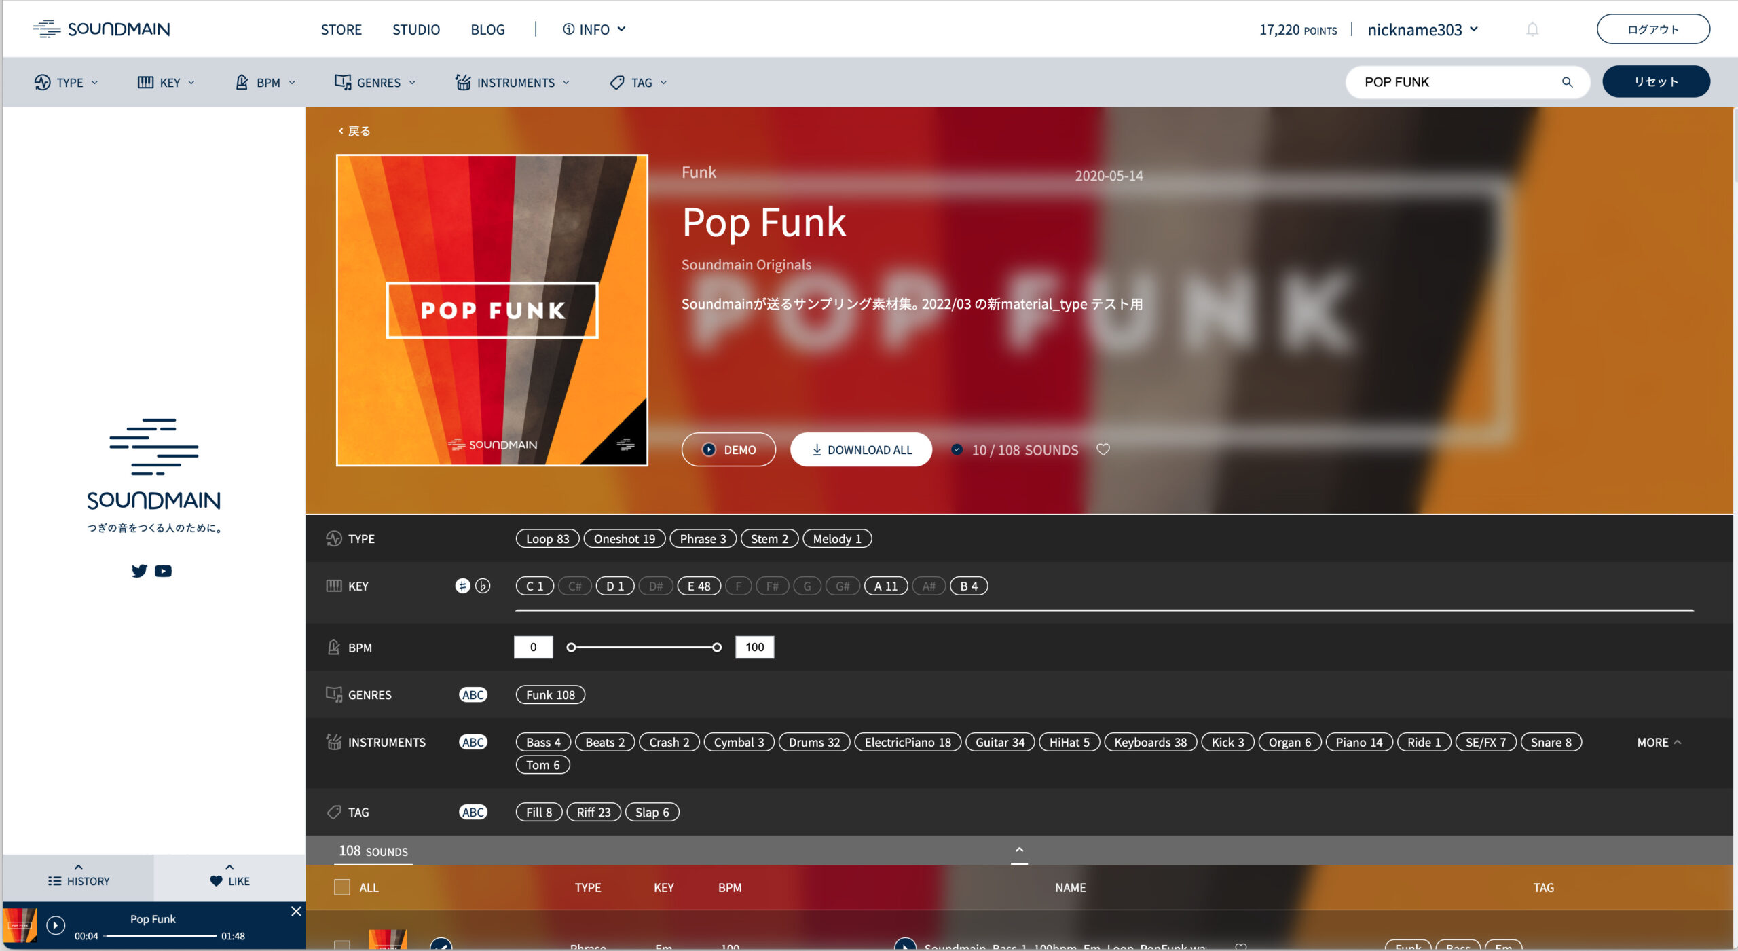Click DOWNLOAD ALL button
The width and height of the screenshot is (1738, 951).
point(861,449)
